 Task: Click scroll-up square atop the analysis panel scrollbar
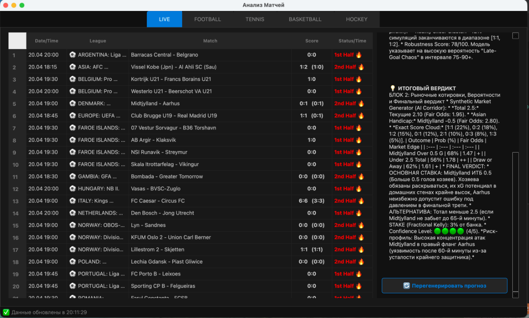[x=515, y=36]
